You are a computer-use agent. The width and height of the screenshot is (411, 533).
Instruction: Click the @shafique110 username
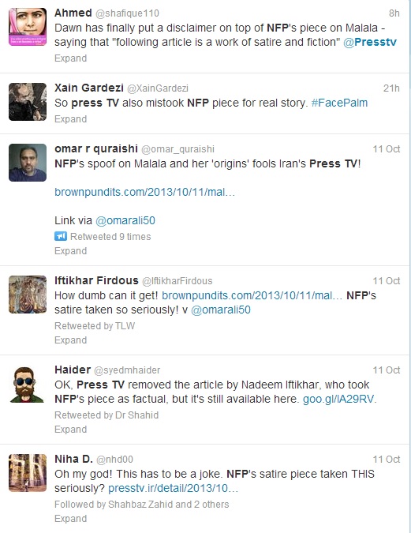click(127, 13)
